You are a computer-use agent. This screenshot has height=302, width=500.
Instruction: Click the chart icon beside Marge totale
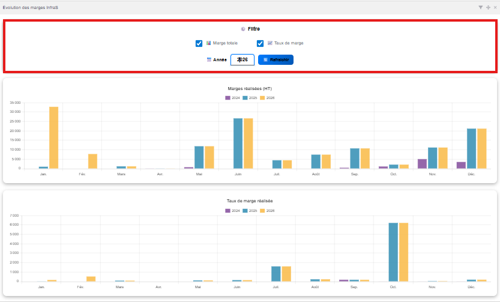pyautogui.click(x=209, y=43)
